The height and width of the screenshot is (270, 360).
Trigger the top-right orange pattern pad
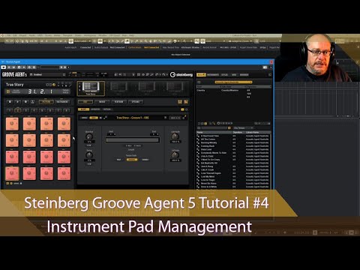pos(64,124)
